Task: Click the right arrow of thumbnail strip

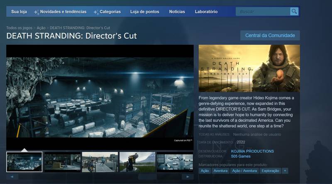Action: pos(188,177)
